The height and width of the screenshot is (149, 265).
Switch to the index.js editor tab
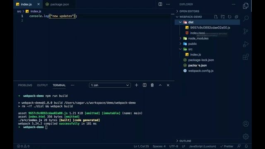click(x=26, y=5)
